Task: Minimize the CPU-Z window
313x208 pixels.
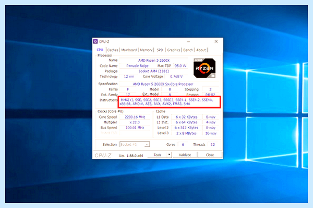Action: click(x=188, y=42)
